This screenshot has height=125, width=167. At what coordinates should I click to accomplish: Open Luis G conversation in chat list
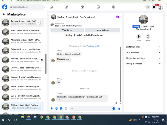click(x=22, y=97)
